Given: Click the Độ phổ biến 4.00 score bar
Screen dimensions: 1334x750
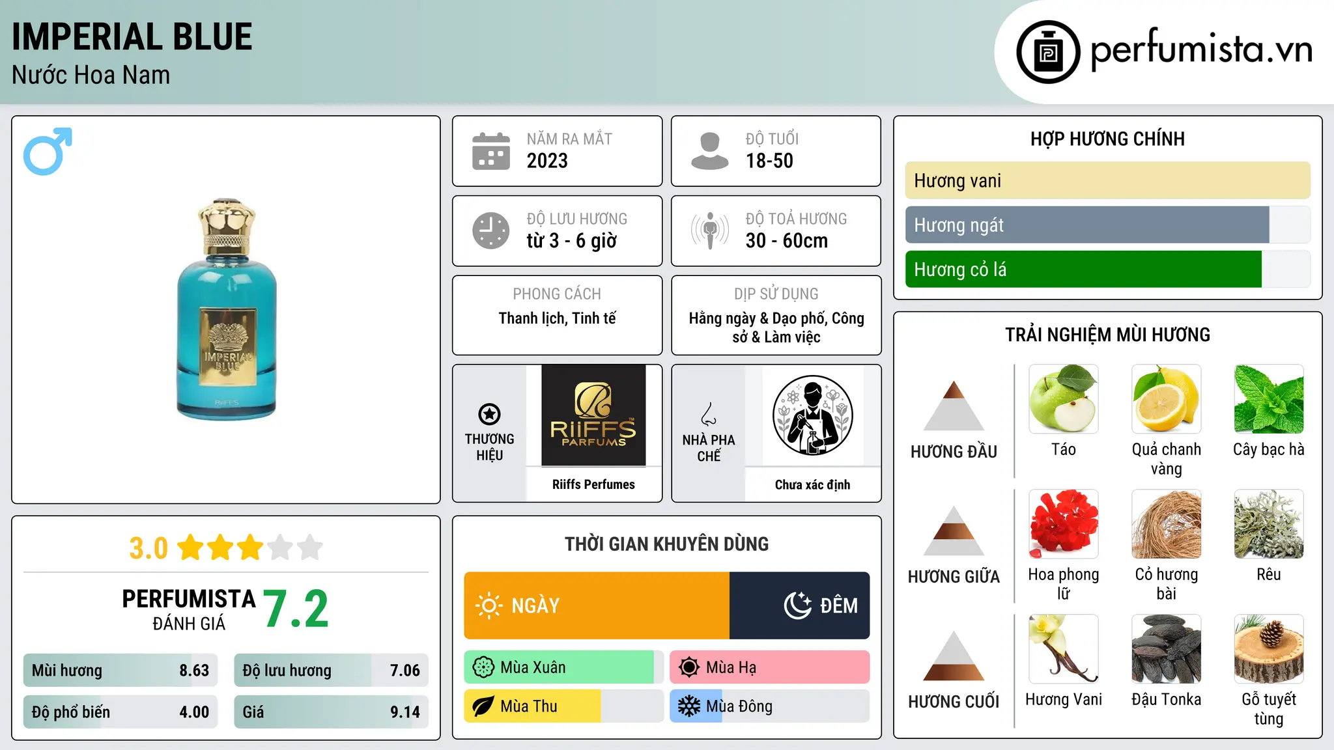Looking at the screenshot, I should pyautogui.click(x=121, y=712).
